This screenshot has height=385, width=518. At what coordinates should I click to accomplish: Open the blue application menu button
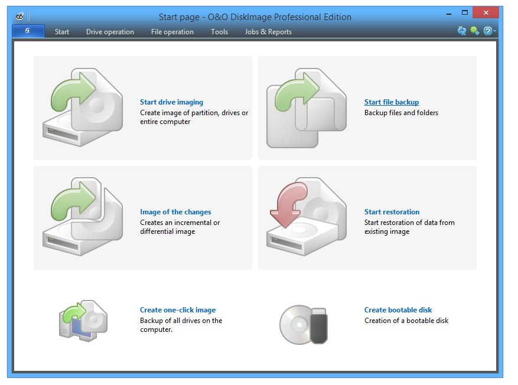[x=28, y=31]
